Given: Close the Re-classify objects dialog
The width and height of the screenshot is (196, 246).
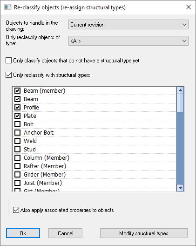Looking at the screenshot, I should 188,7.
